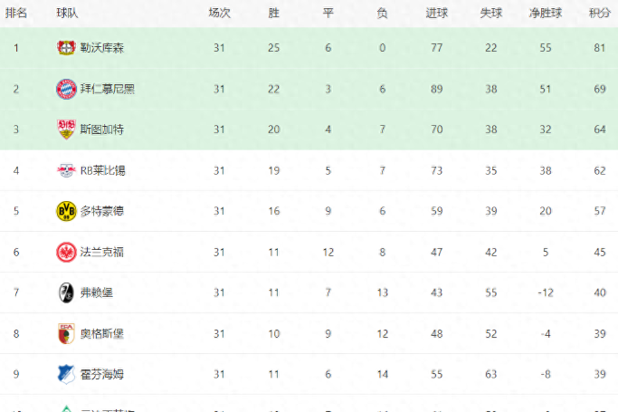The image size is (618, 412).
Task: Select the 斯图加特 team name
Action: [101, 129]
